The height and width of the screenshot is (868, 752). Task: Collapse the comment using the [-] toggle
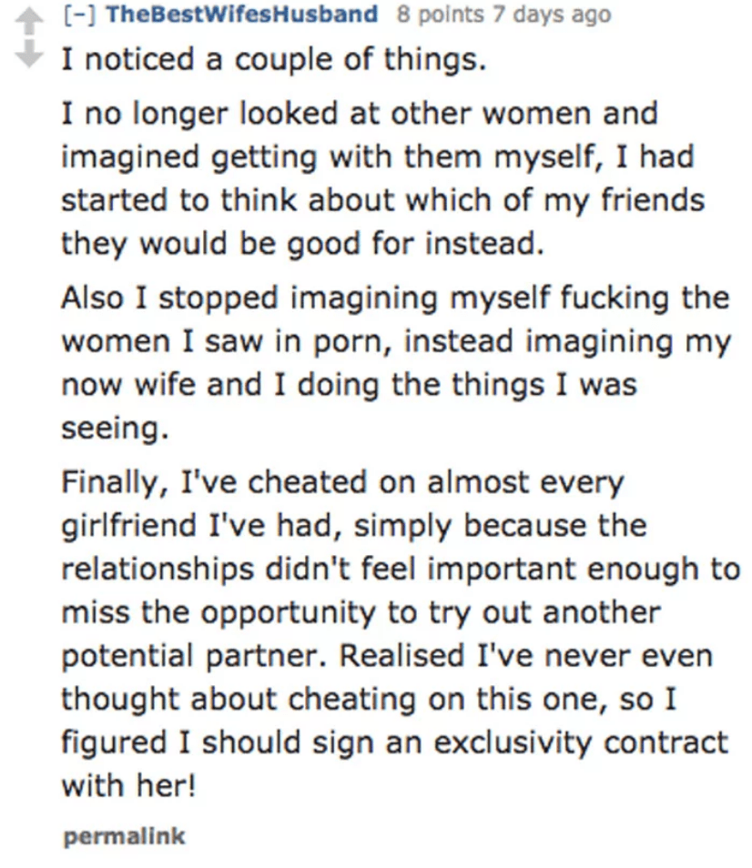pyautogui.click(x=79, y=15)
